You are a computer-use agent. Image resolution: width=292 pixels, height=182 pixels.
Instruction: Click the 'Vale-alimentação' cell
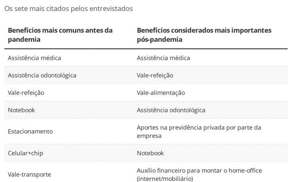pos(161,93)
